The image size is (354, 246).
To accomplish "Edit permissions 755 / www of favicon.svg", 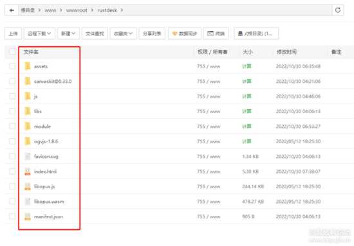I will pos(209,156).
